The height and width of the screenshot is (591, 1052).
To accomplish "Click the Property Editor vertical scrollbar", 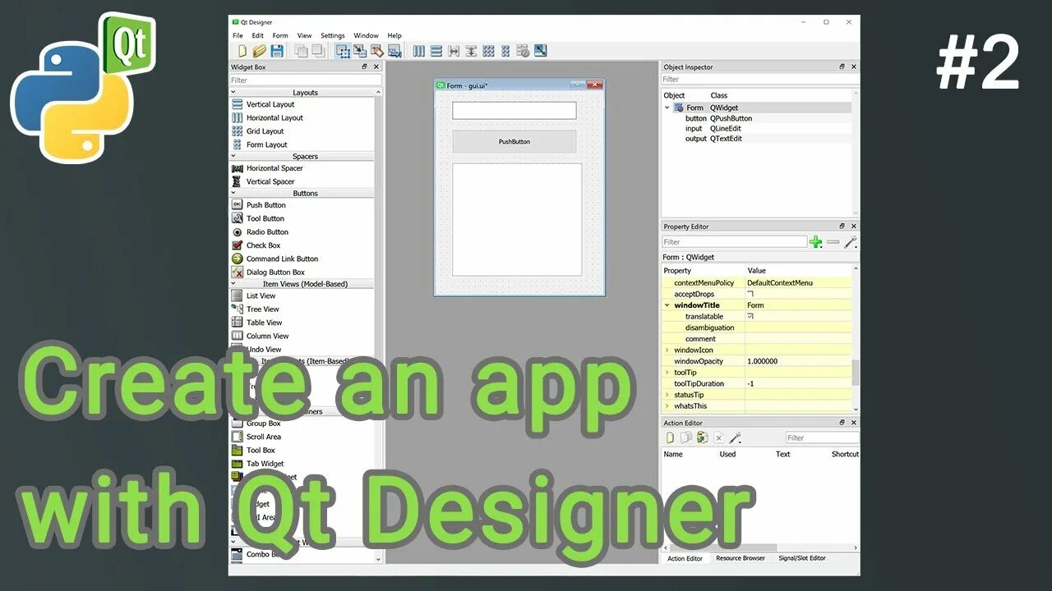I will pyautogui.click(x=856, y=372).
